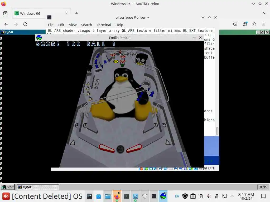Image resolution: width=270 pixels, height=202 pixels.
Task: Click the SCORE 100 text in pinball
Action: (x=58, y=44)
